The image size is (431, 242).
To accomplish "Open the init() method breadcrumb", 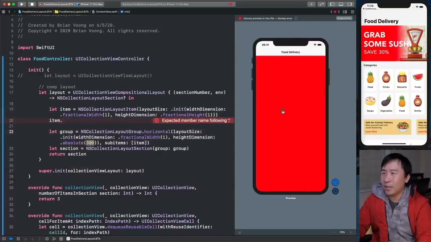I will [125, 12].
